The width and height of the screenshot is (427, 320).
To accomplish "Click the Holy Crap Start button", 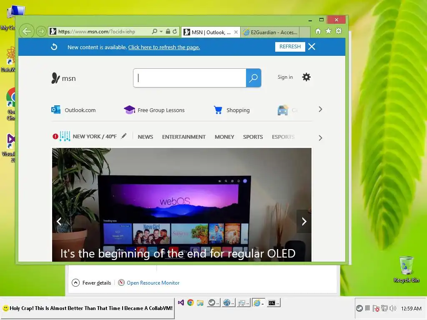I will pyautogui.click(x=88, y=308).
